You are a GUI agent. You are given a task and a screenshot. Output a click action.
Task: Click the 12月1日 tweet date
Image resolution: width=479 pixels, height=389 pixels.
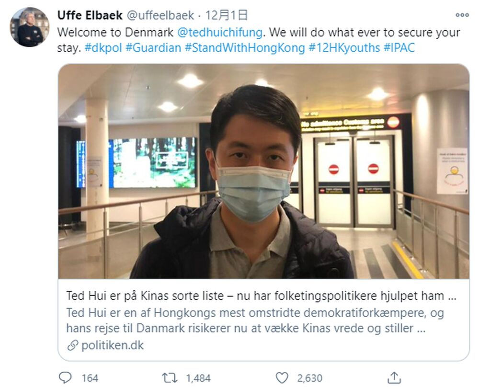(226, 15)
